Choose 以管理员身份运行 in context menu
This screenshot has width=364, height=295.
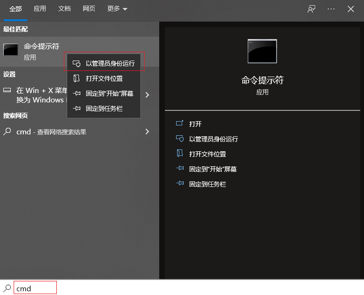[x=104, y=63]
